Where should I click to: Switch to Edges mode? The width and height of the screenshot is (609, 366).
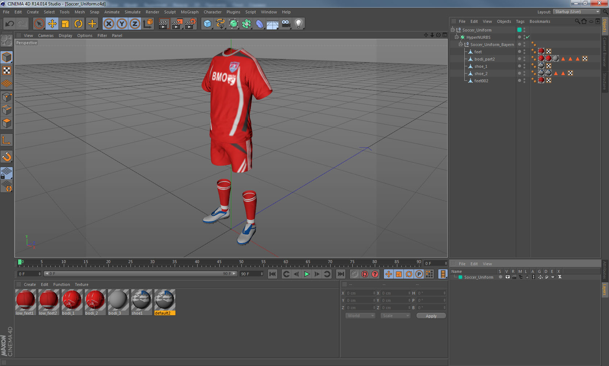coord(7,110)
